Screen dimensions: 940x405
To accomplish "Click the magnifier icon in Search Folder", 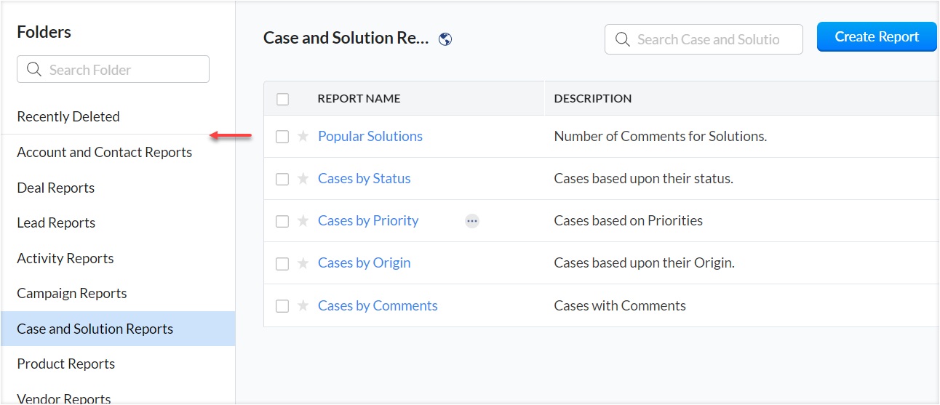I will [34, 70].
